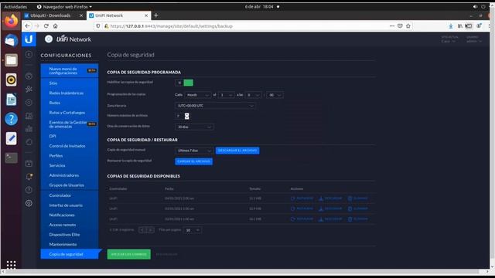Viewport: 495px width, 278px height.
Task: Select Copia de seguridad menu item
Action: coord(70,254)
